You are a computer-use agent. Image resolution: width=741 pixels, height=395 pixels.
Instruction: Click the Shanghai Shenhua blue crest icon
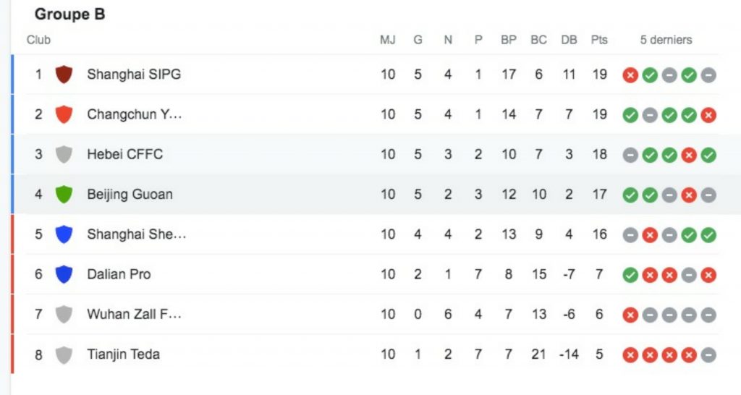pyautogui.click(x=64, y=234)
